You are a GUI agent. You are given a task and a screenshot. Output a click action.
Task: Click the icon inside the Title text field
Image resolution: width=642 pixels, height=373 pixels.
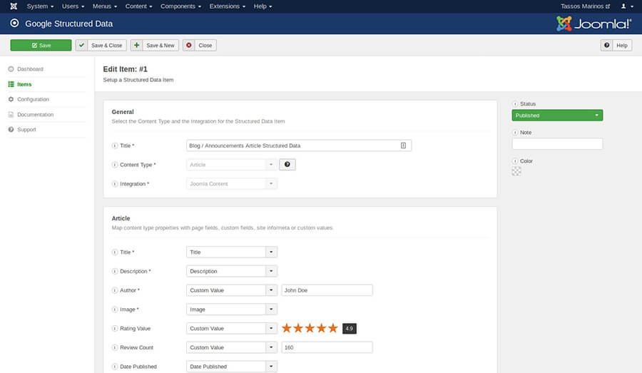pyautogui.click(x=403, y=145)
